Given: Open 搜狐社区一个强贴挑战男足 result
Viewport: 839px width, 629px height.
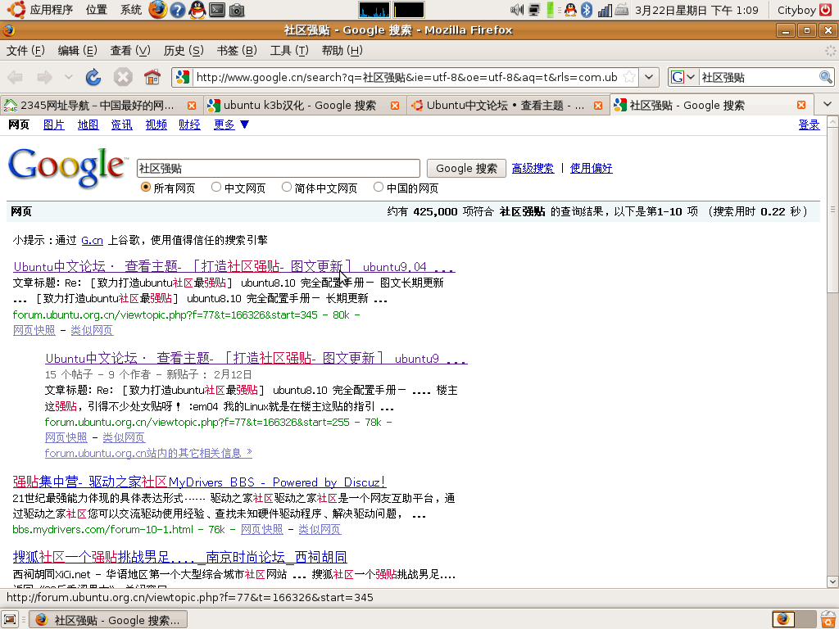Looking at the screenshot, I should tap(179, 557).
